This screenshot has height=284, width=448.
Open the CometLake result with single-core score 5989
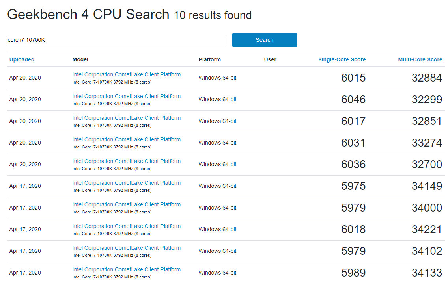tap(126, 269)
